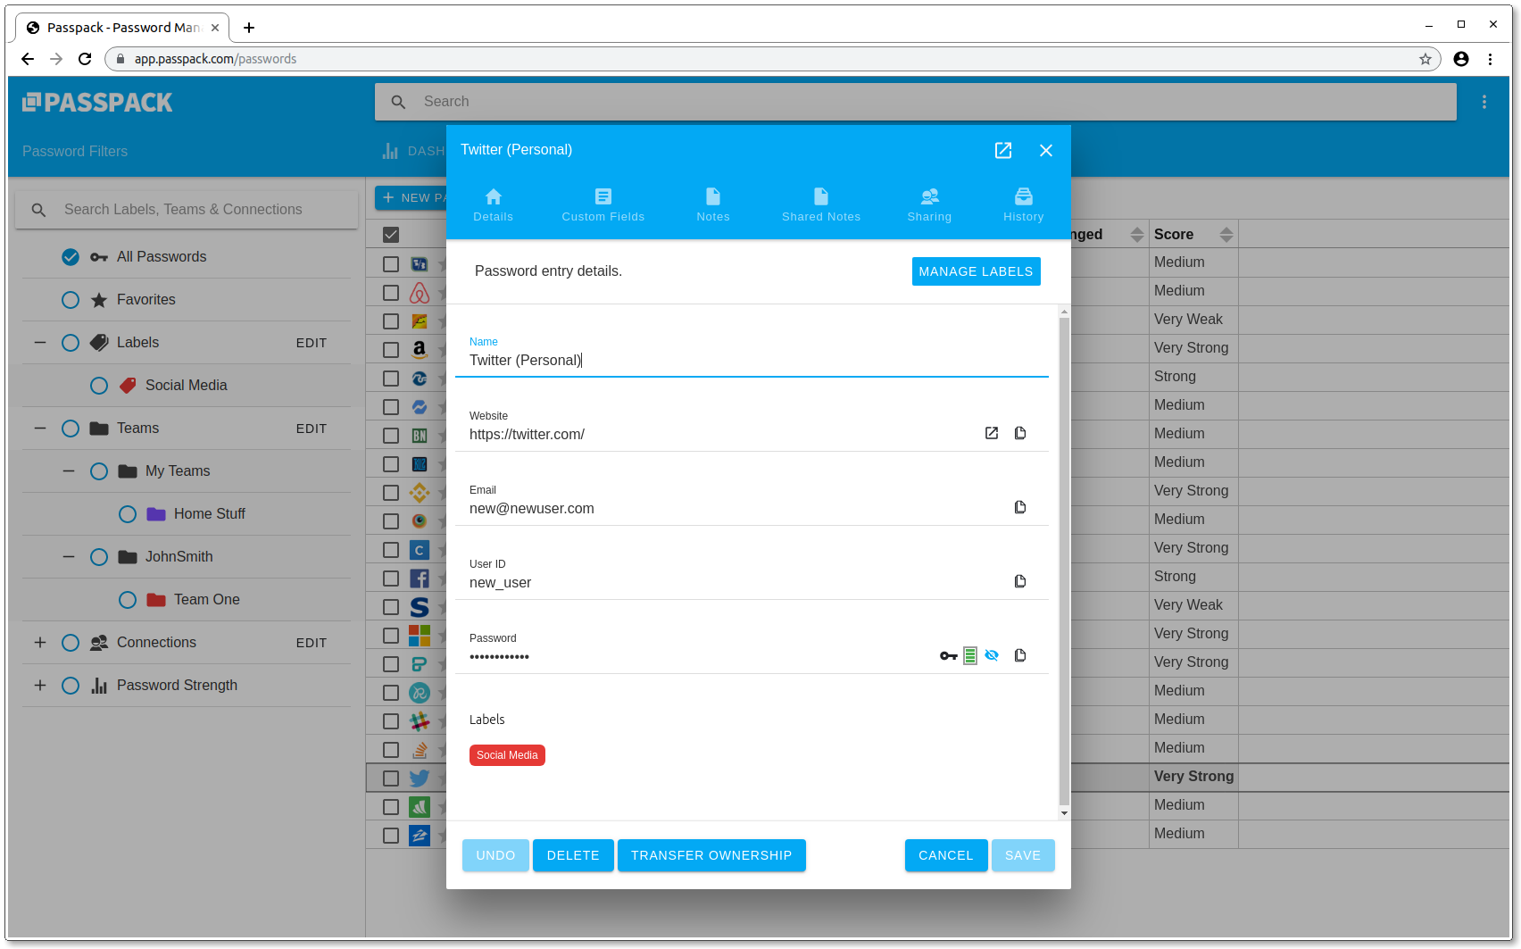This screenshot has height=949, width=1521.
Task: Click Transfer Ownership
Action: click(x=711, y=855)
